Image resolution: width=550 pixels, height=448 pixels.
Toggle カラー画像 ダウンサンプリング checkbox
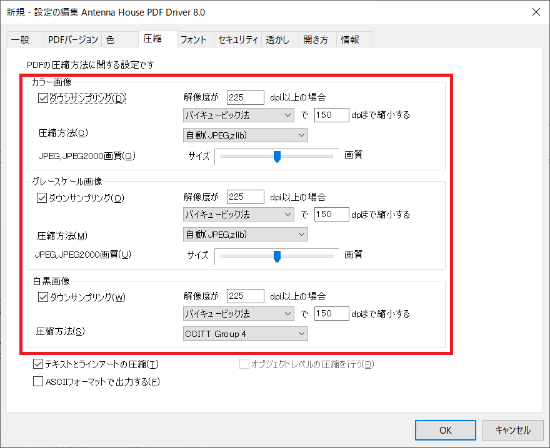pos(43,98)
